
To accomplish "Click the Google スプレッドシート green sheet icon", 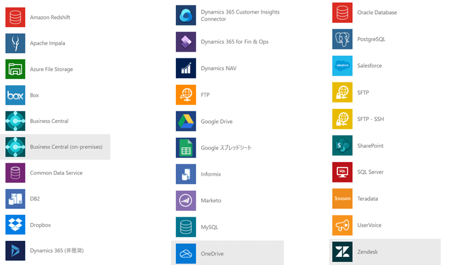I will click(186, 148).
